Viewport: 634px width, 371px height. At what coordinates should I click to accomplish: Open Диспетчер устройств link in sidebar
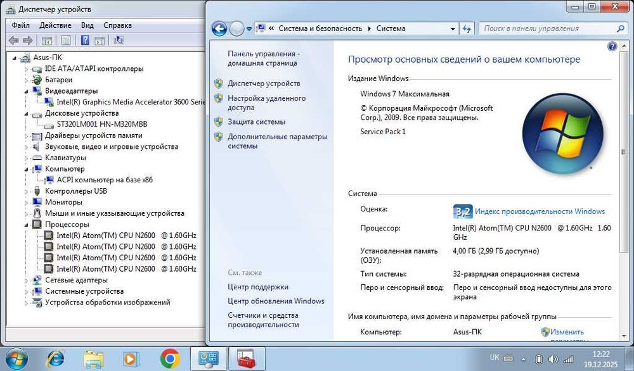click(x=264, y=84)
